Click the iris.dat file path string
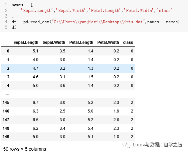The image size is (188, 153). click(98, 22)
